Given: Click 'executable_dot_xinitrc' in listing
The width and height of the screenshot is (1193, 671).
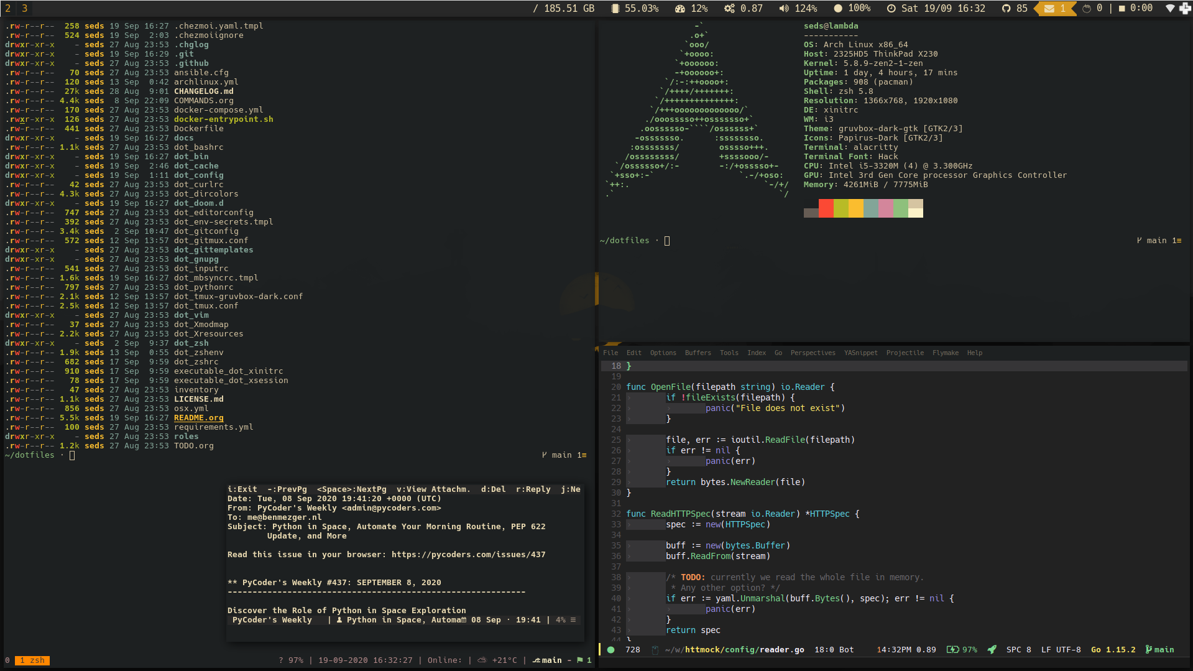Looking at the screenshot, I should [x=228, y=371].
